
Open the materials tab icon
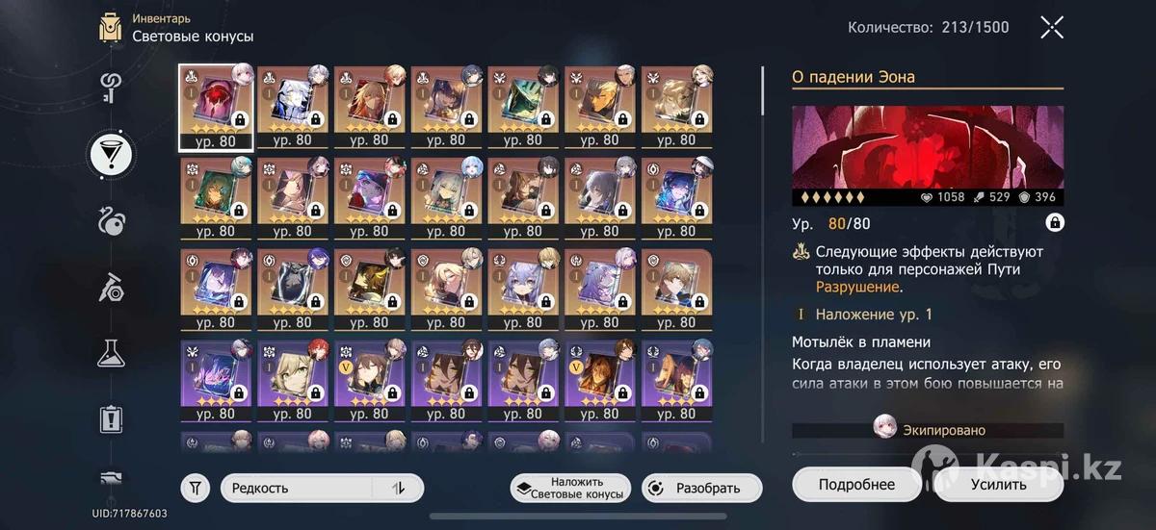(x=111, y=286)
